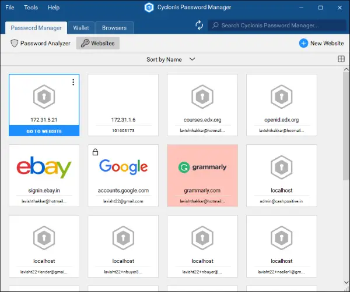The width and height of the screenshot is (350, 292).
Task: Select the Websites section button
Action: [x=98, y=43]
